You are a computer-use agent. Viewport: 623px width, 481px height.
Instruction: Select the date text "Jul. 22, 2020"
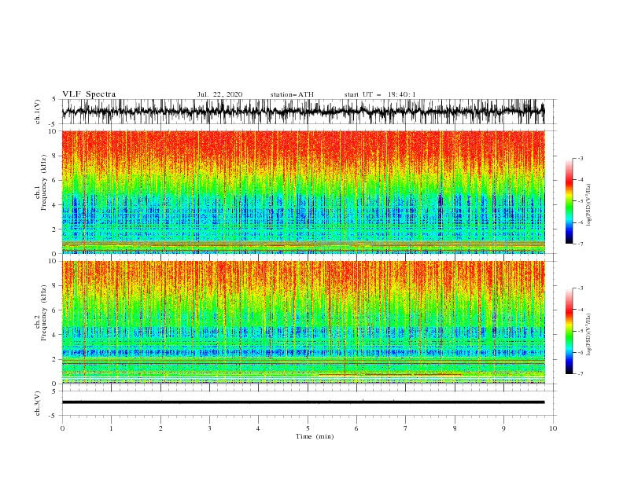tap(219, 94)
